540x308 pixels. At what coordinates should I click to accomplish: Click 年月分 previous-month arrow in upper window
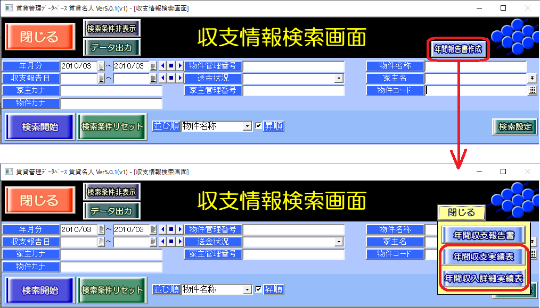pyautogui.click(x=162, y=66)
